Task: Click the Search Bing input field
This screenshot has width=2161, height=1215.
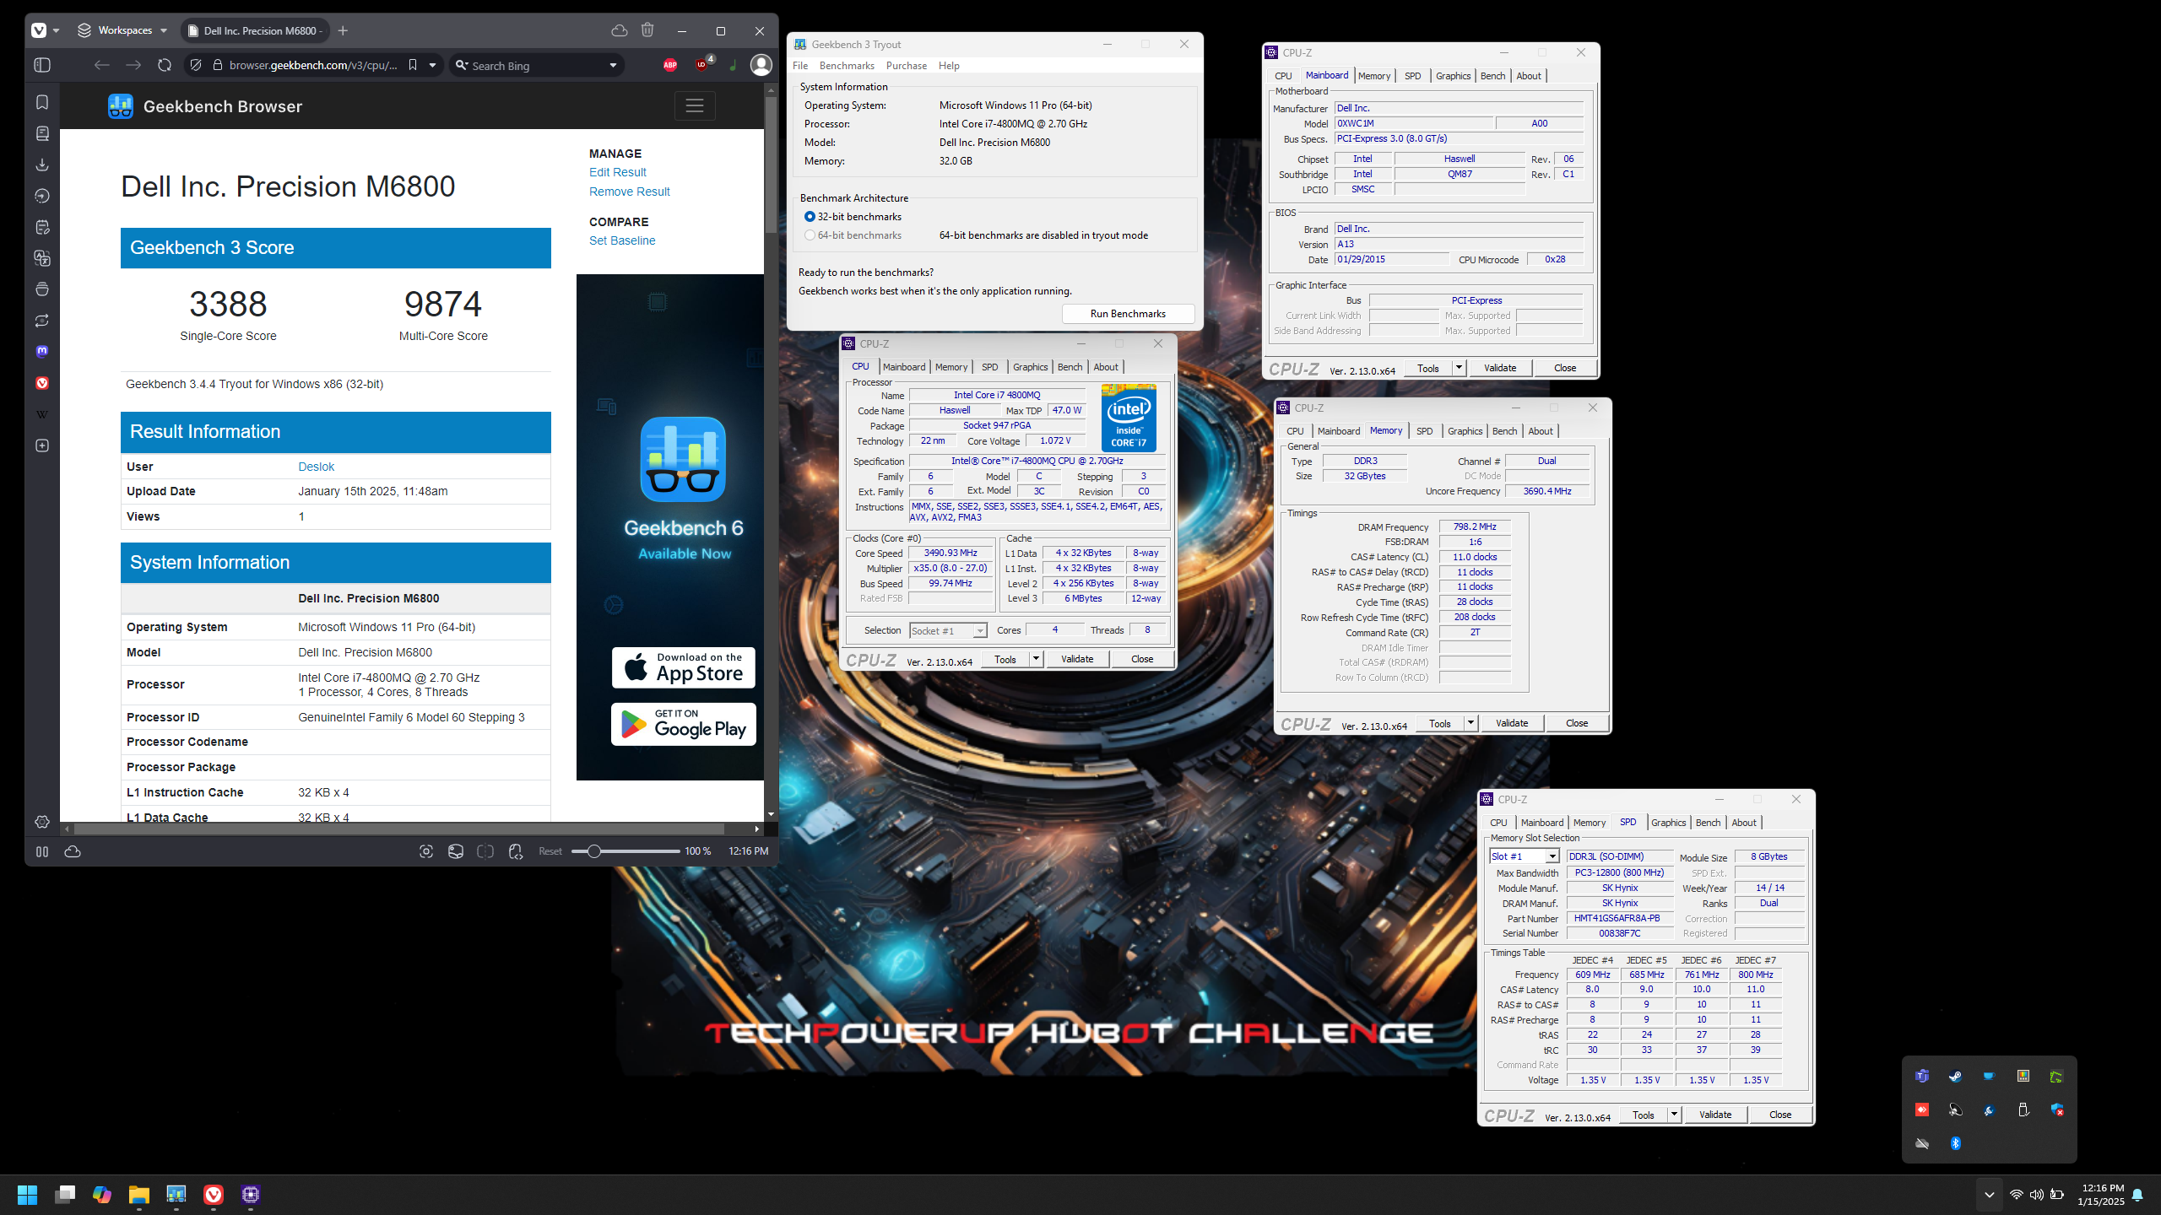Action: 536,66
